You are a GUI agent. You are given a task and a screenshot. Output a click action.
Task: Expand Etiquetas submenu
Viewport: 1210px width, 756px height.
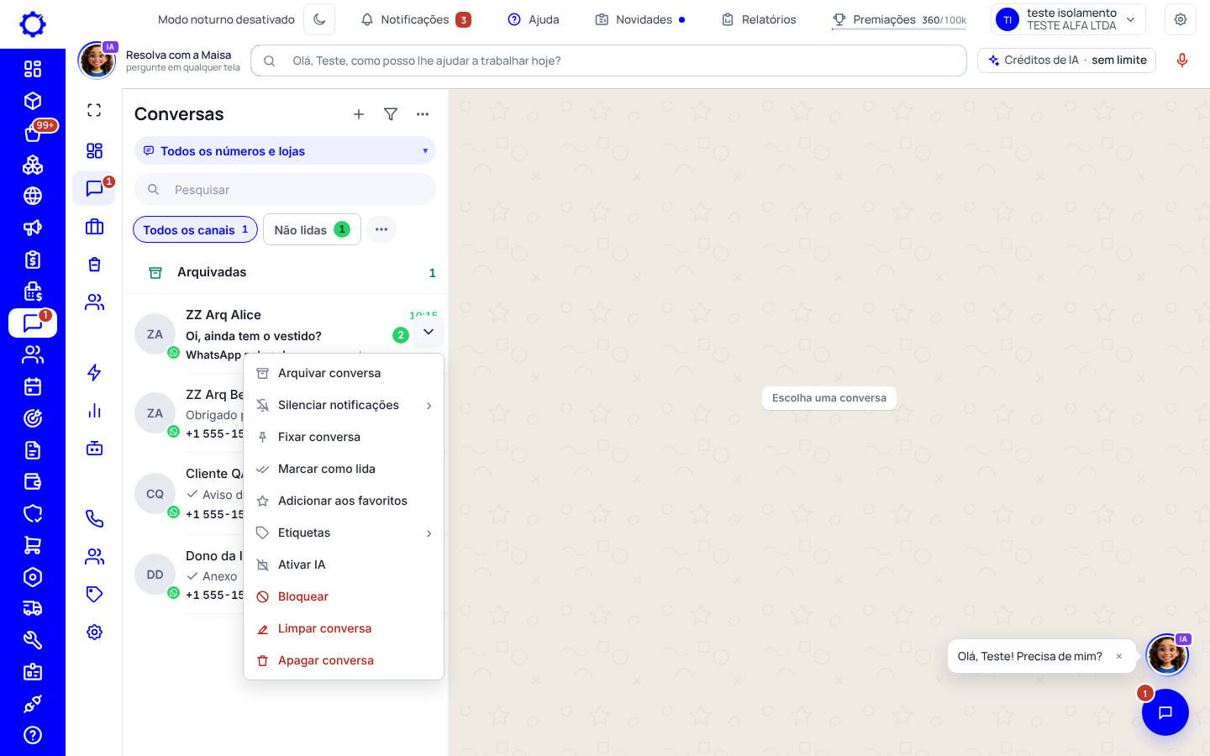coord(344,533)
